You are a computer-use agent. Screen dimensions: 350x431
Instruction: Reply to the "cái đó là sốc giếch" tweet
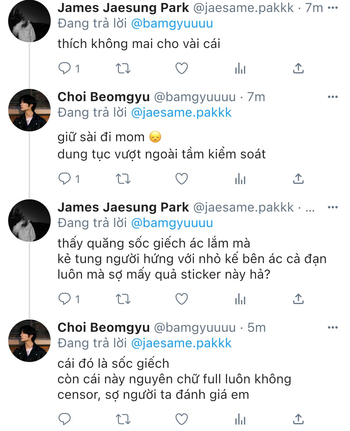pyautogui.click(x=65, y=419)
